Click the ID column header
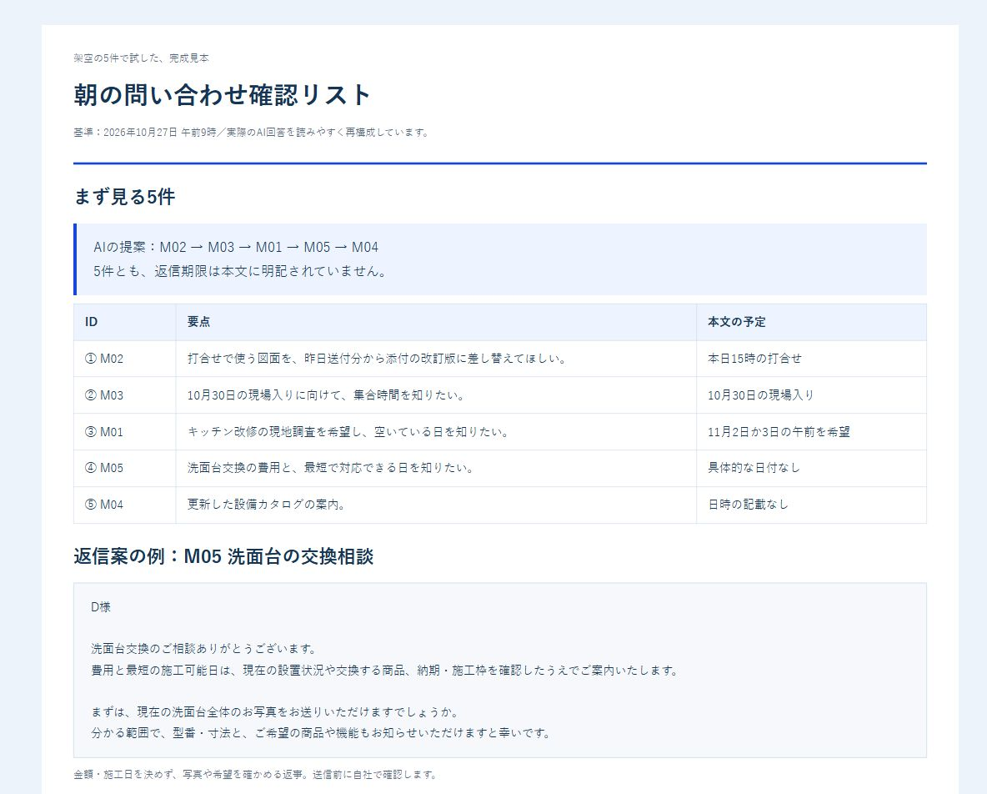 (x=125, y=322)
